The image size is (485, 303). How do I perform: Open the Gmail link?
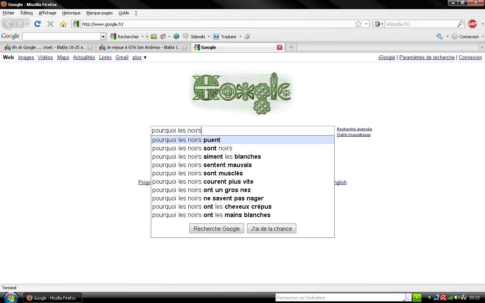(x=122, y=58)
